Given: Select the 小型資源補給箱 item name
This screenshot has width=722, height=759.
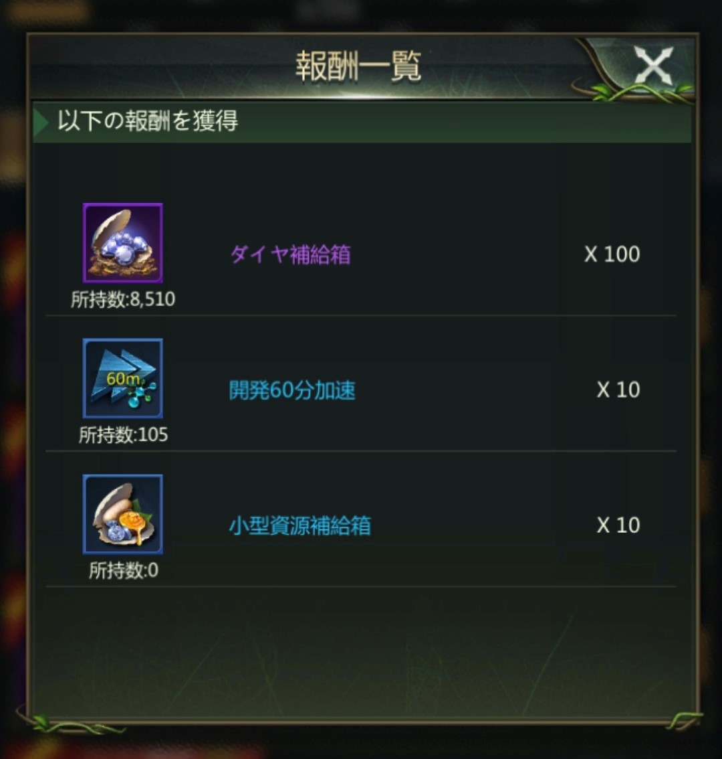Looking at the screenshot, I should (x=299, y=525).
